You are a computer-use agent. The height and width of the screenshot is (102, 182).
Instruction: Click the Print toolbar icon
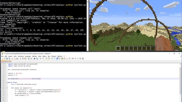pyautogui.click(x=17, y=59)
